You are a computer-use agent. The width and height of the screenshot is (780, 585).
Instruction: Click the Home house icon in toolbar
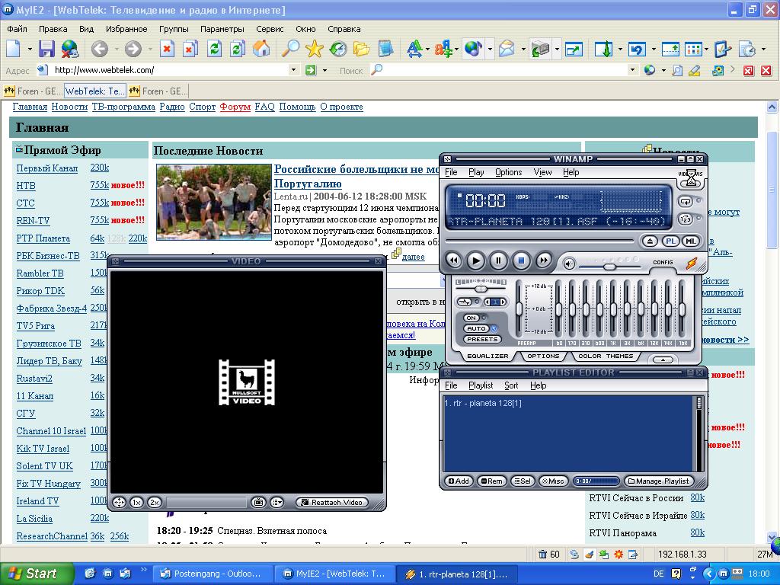[x=261, y=49]
